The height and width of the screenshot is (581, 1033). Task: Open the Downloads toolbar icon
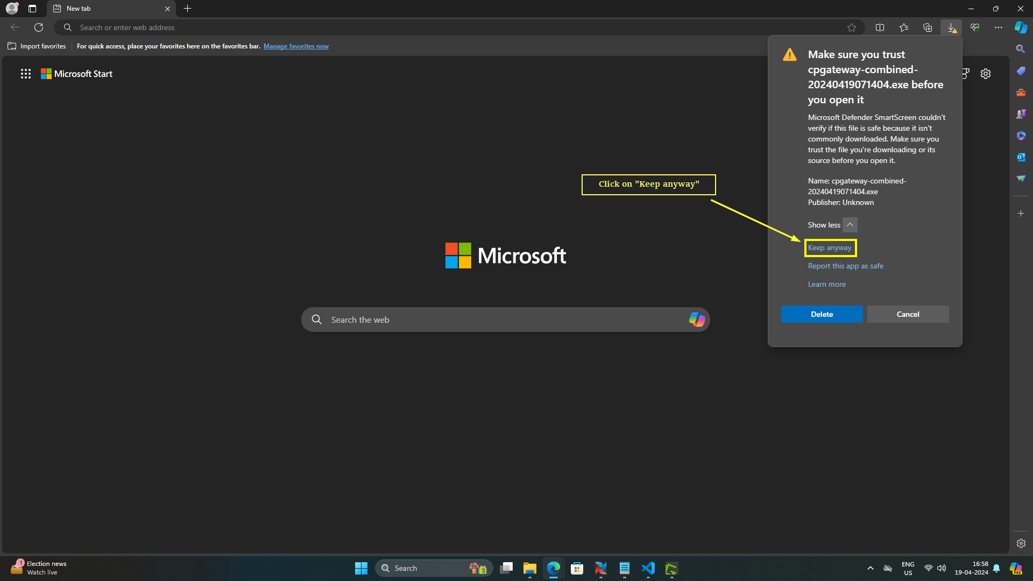pyautogui.click(x=951, y=27)
